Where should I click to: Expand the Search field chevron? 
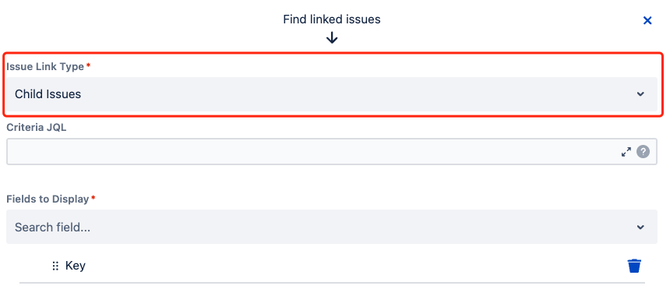tap(640, 227)
